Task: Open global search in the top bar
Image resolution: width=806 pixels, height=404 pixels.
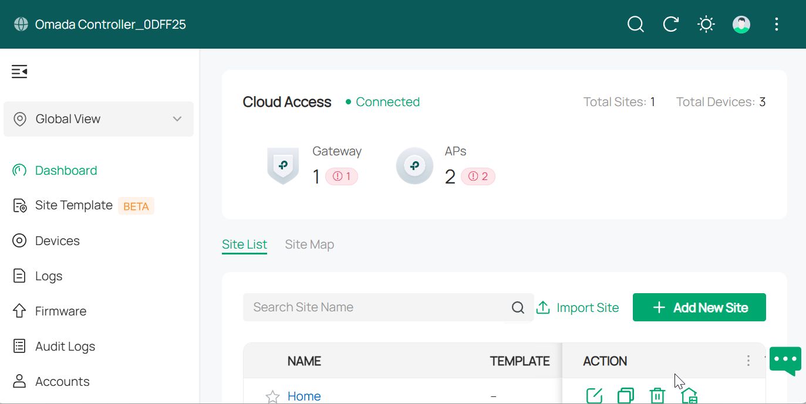Action: click(635, 24)
